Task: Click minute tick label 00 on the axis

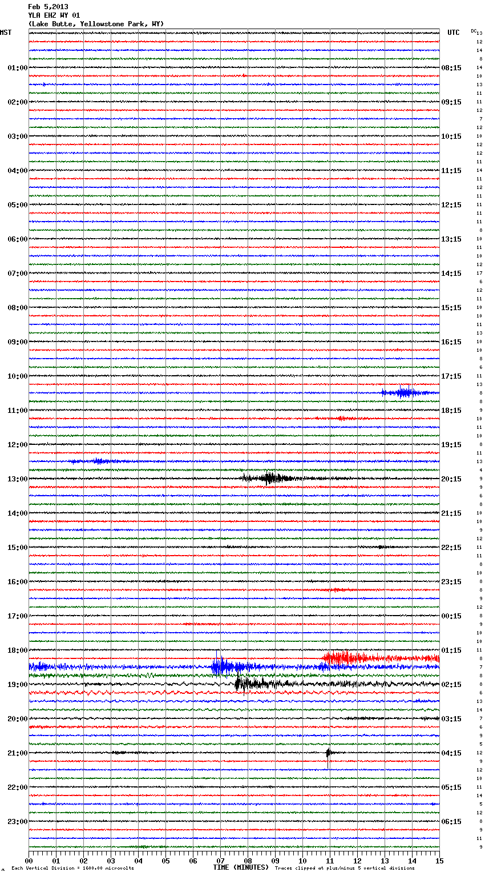Action: [29, 861]
